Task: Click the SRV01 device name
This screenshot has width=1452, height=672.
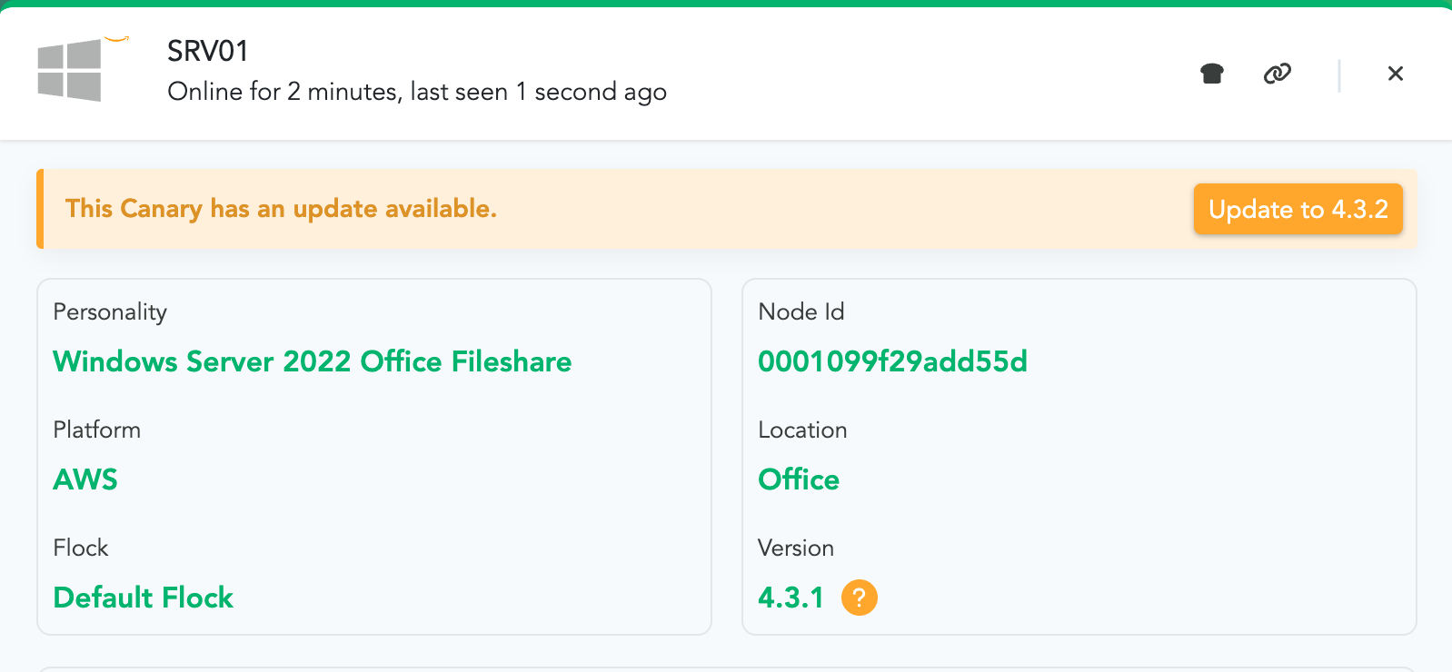Action: tap(208, 51)
